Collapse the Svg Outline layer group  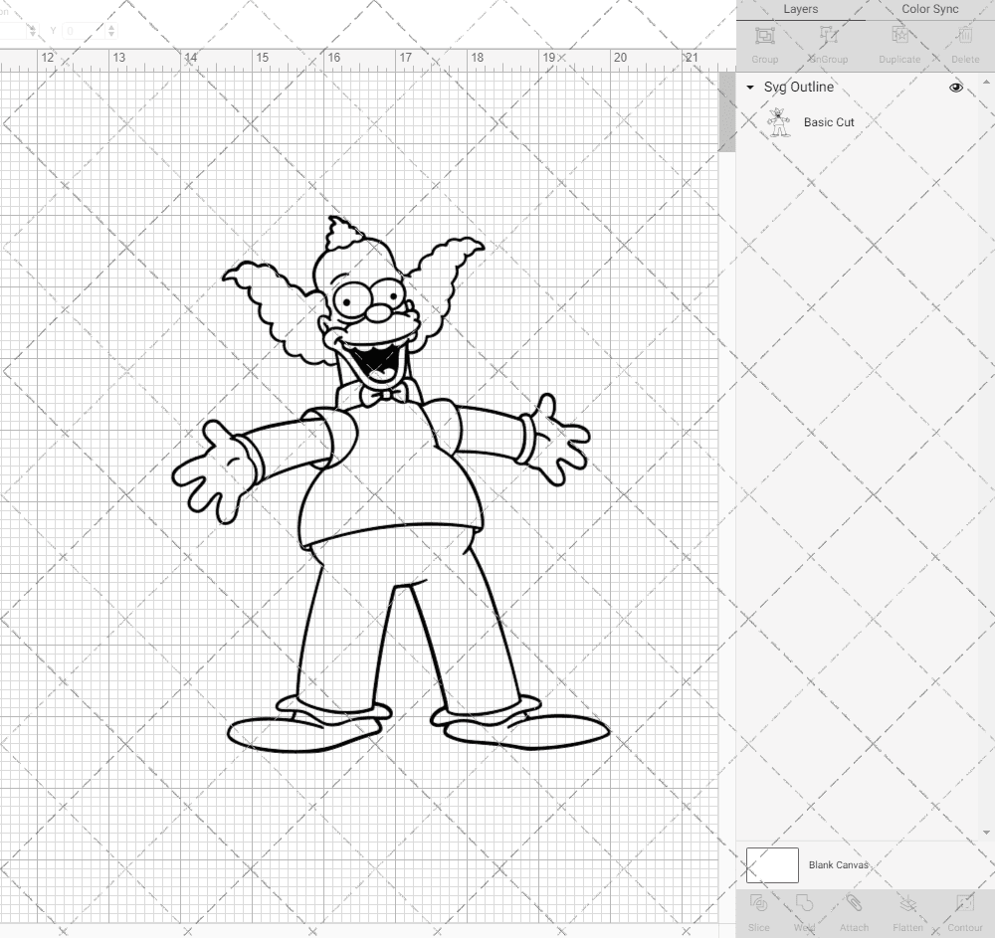(x=749, y=88)
